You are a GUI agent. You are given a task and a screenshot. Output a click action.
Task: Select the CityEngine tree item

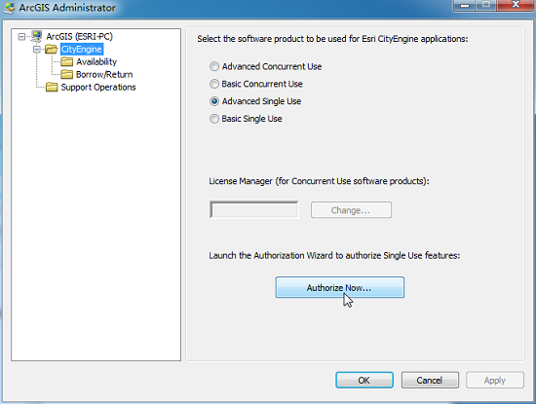81,50
